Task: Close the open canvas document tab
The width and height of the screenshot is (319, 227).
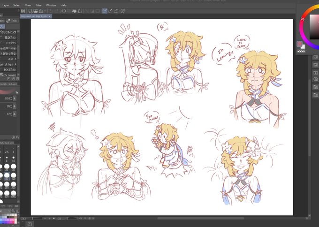Action: (x=50, y=16)
